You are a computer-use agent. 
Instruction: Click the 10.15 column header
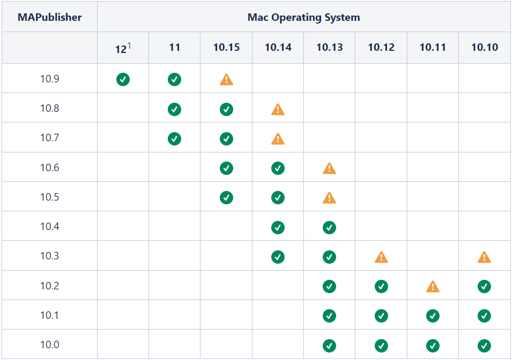click(x=226, y=47)
